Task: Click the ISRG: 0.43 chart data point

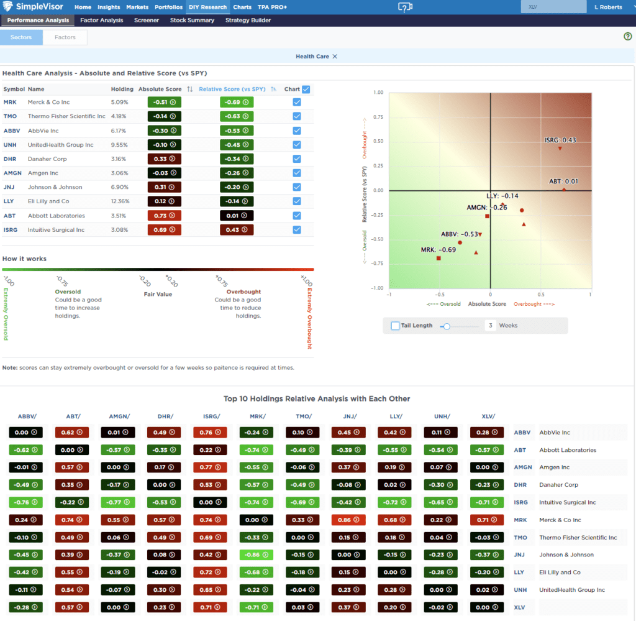Action: coord(560,149)
